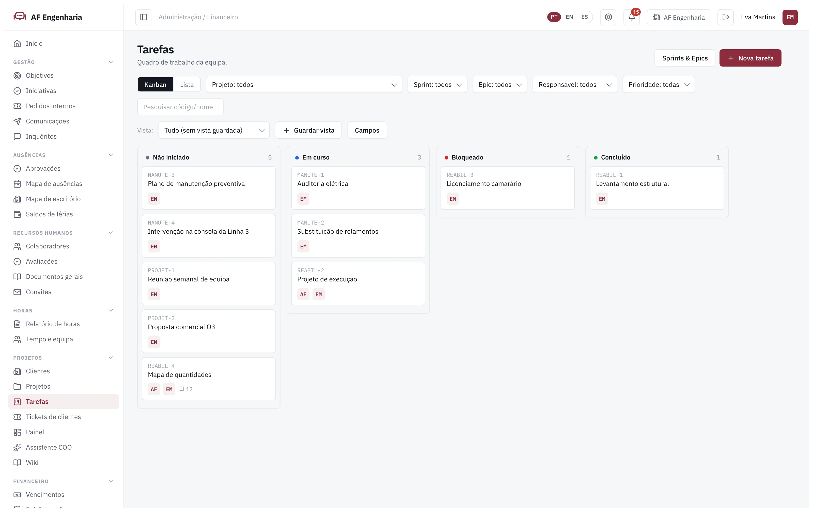The height and width of the screenshot is (508, 813).
Task: Click the Início home icon
Action: click(x=17, y=44)
